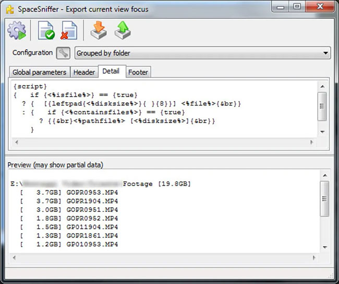Click the tray icon with green up arrow
Screen dimensions: 339x284
pyautogui.click(x=122, y=31)
